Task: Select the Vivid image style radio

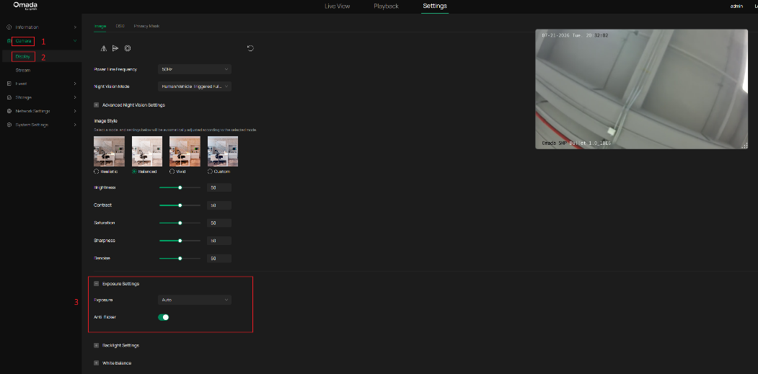Action: click(x=172, y=172)
